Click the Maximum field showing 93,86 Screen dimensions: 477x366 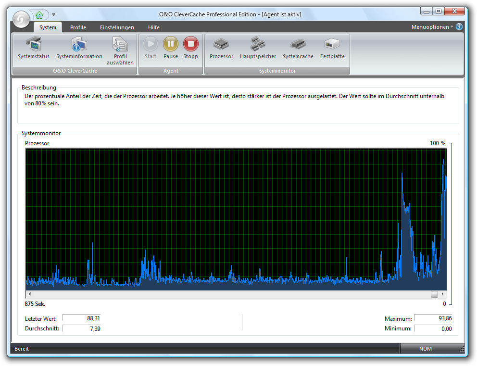pos(433,318)
